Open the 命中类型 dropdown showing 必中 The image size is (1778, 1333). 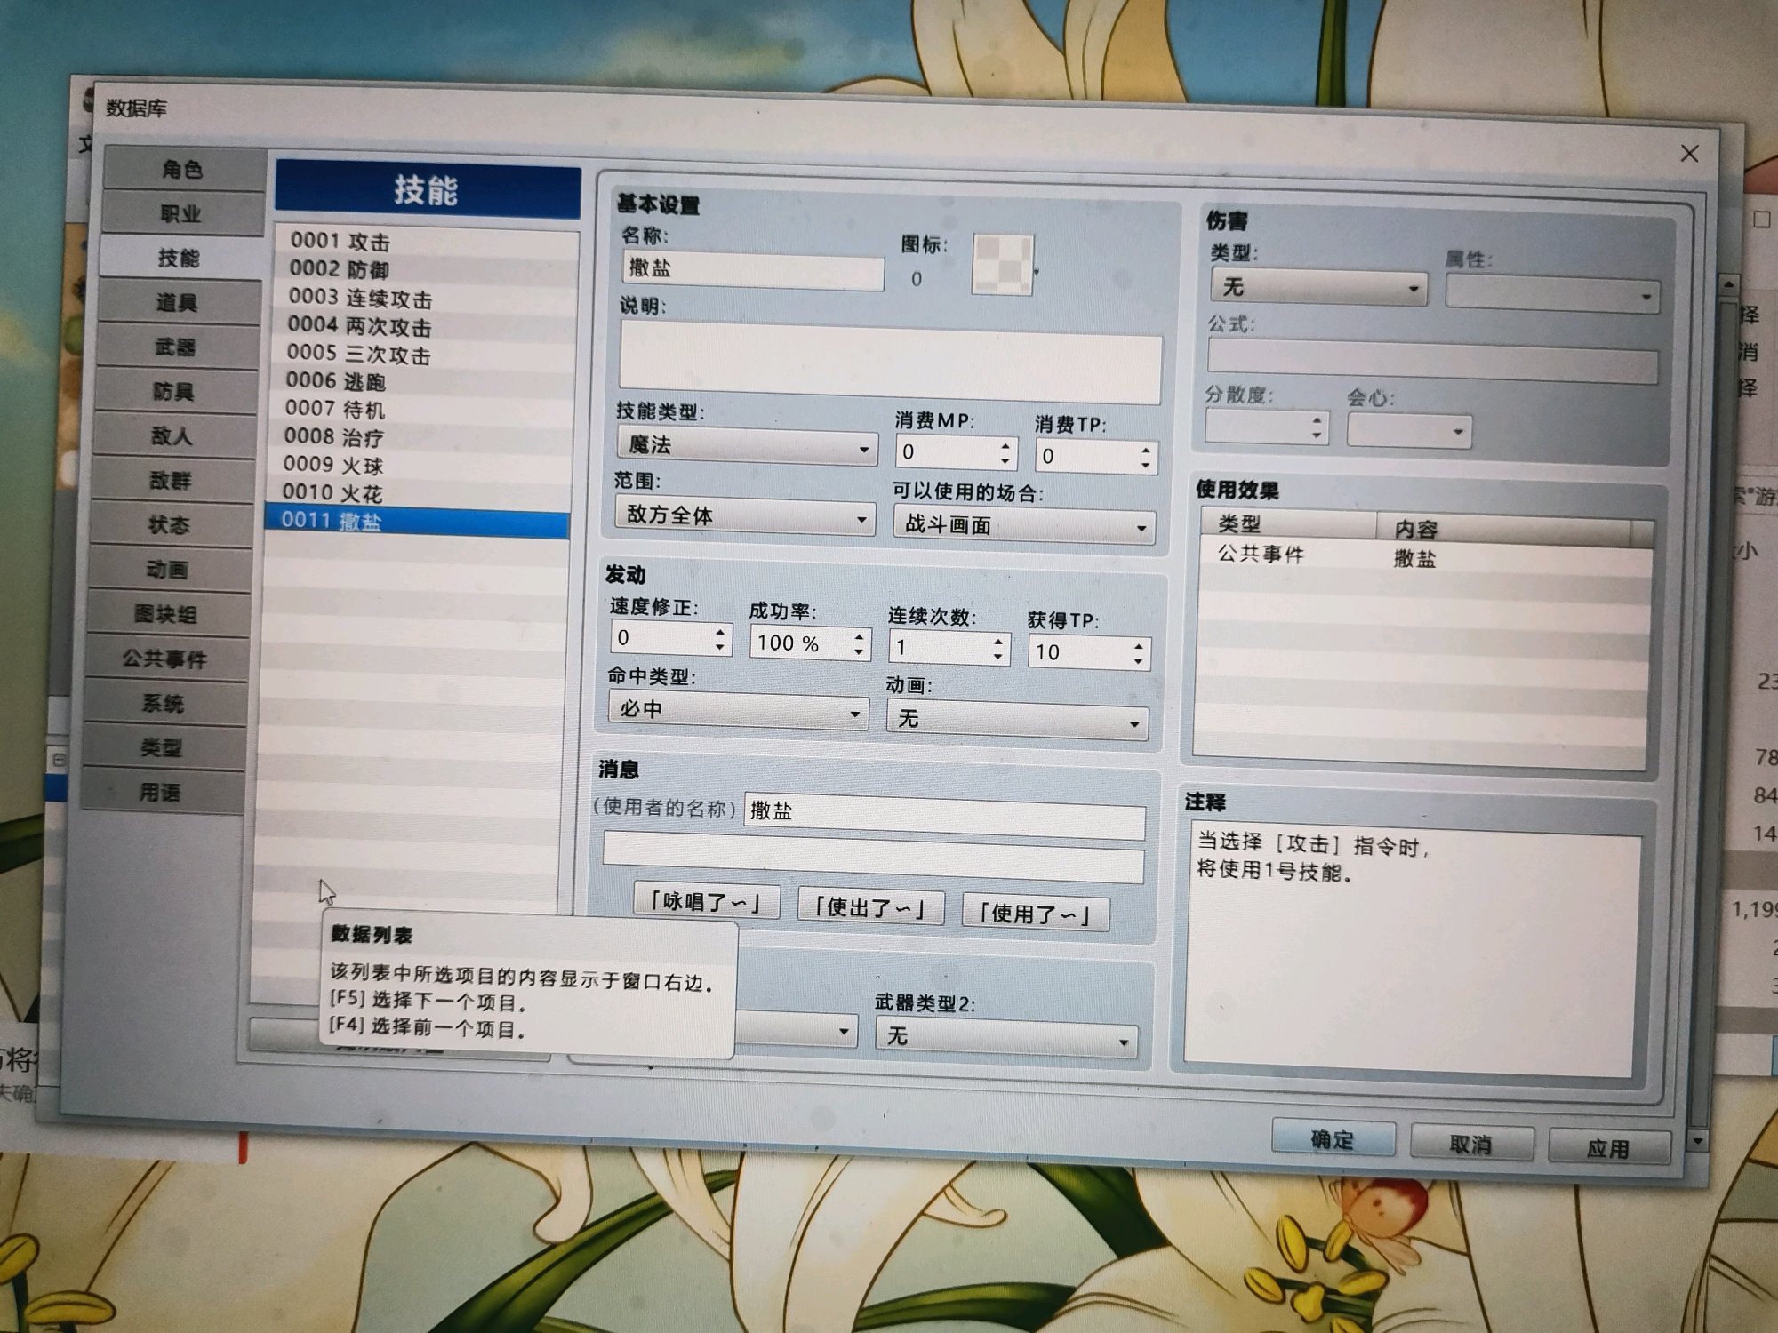point(738,711)
